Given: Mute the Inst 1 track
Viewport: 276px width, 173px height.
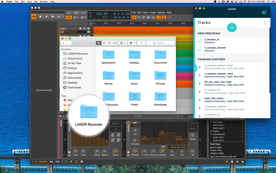Looking at the screenshot, I should tap(88, 29).
